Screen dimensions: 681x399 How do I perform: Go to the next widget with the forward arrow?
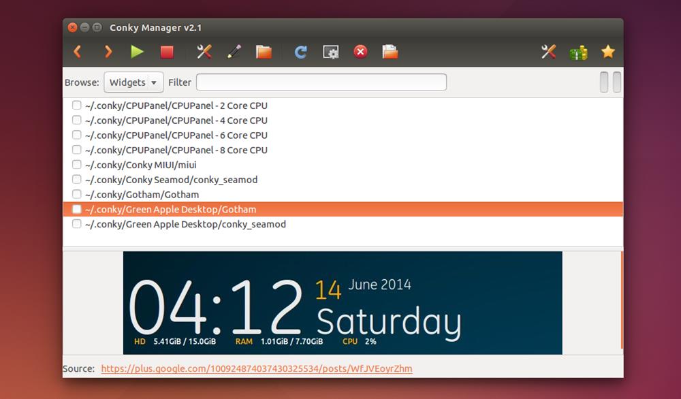point(108,52)
